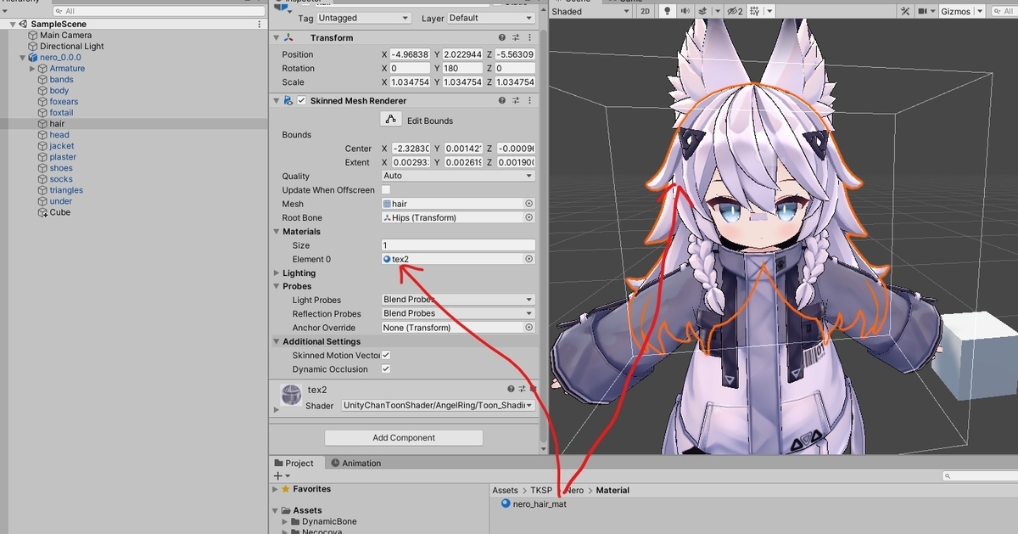Switch to Project tab
Screen dimensions: 1018x534
click(294, 464)
